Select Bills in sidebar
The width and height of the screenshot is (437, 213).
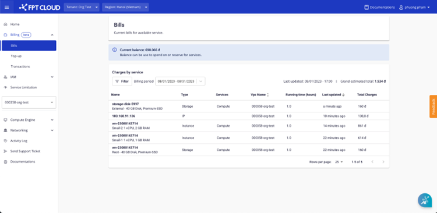pyautogui.click(x=29, y=45)
